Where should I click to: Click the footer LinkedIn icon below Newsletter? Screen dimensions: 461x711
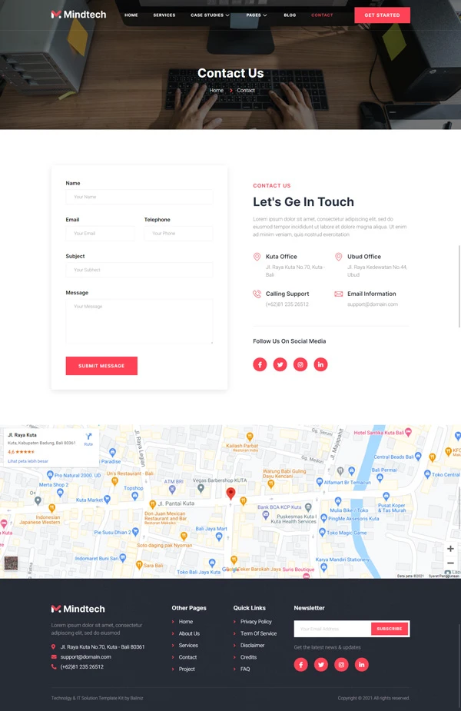coord(361,664)
